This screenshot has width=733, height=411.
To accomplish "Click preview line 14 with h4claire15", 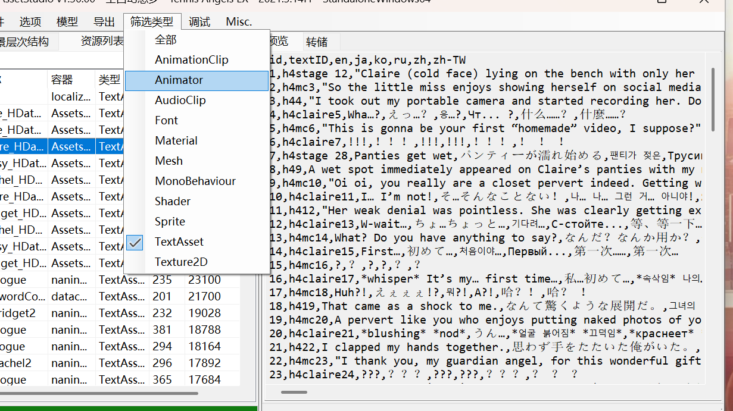I will click(474, 252).
